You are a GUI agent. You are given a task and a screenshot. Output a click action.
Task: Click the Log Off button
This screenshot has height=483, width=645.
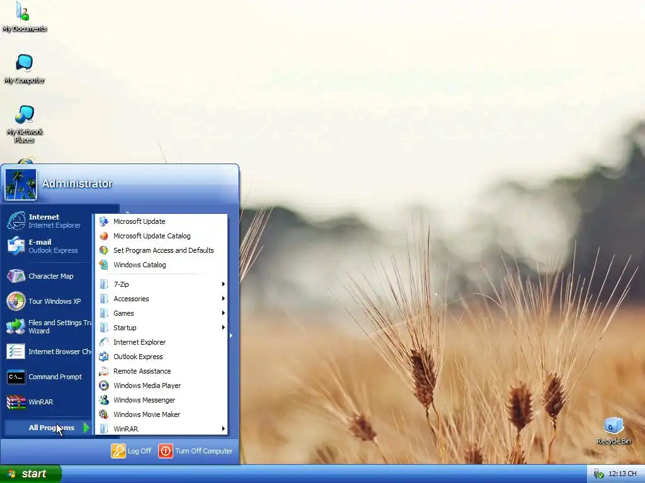click(x=131, y=451)
